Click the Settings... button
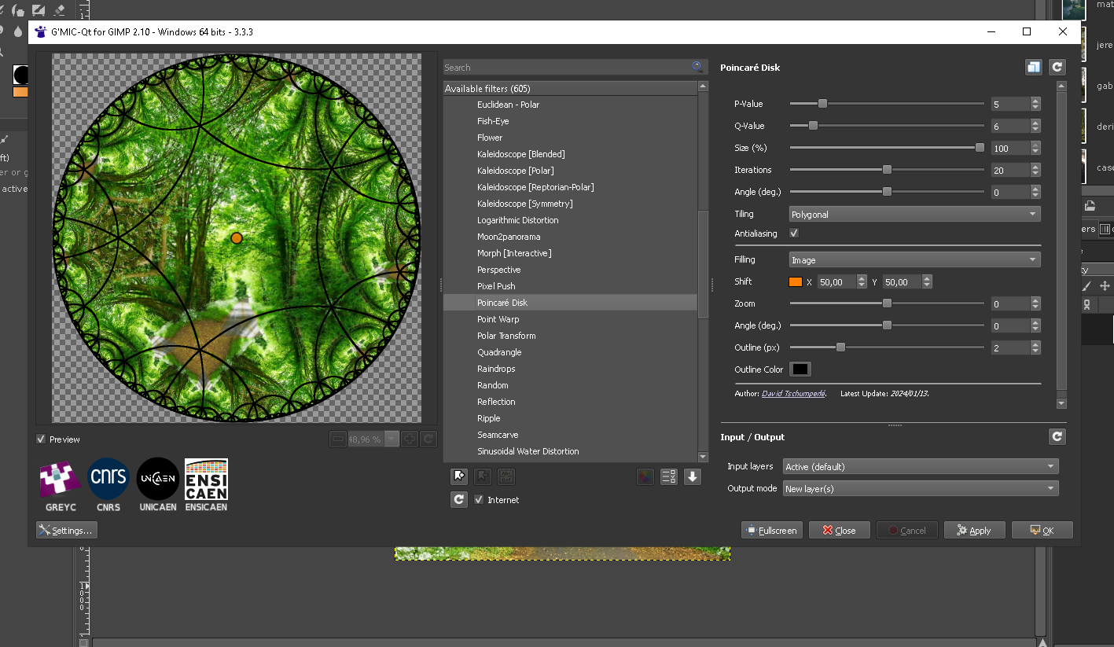The width and height of the screenshot is (1114, 647). pos(67,531)
